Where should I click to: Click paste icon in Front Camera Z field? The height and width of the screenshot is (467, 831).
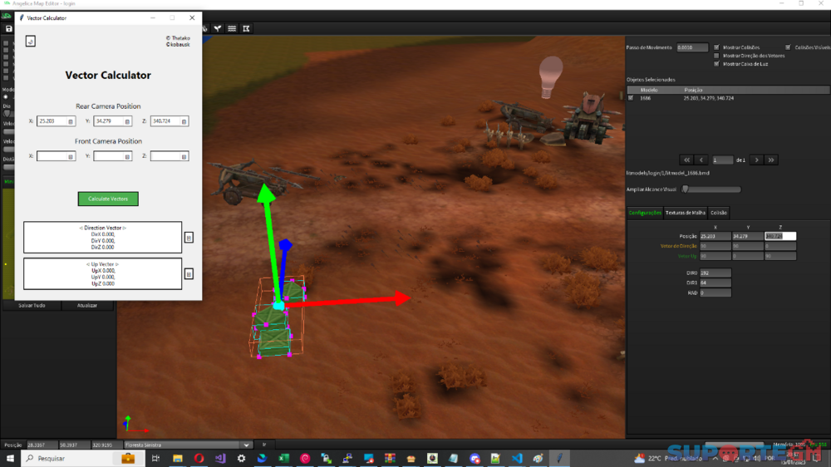[183, 156]
